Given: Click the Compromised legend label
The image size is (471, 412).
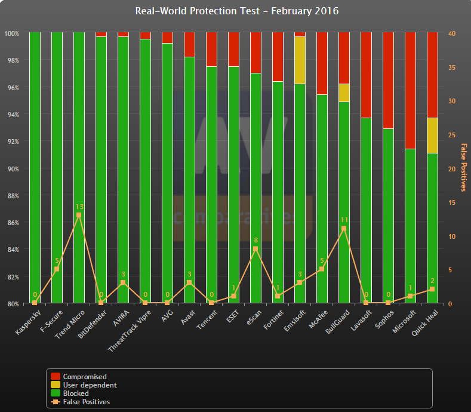Looking at the screenshot, I should tap(85, 377).
